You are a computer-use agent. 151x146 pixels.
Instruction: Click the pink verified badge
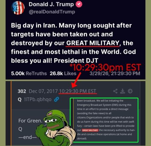pos(79,4)
